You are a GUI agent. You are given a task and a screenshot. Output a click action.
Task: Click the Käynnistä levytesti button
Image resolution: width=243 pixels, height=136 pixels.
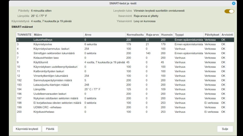27,129
